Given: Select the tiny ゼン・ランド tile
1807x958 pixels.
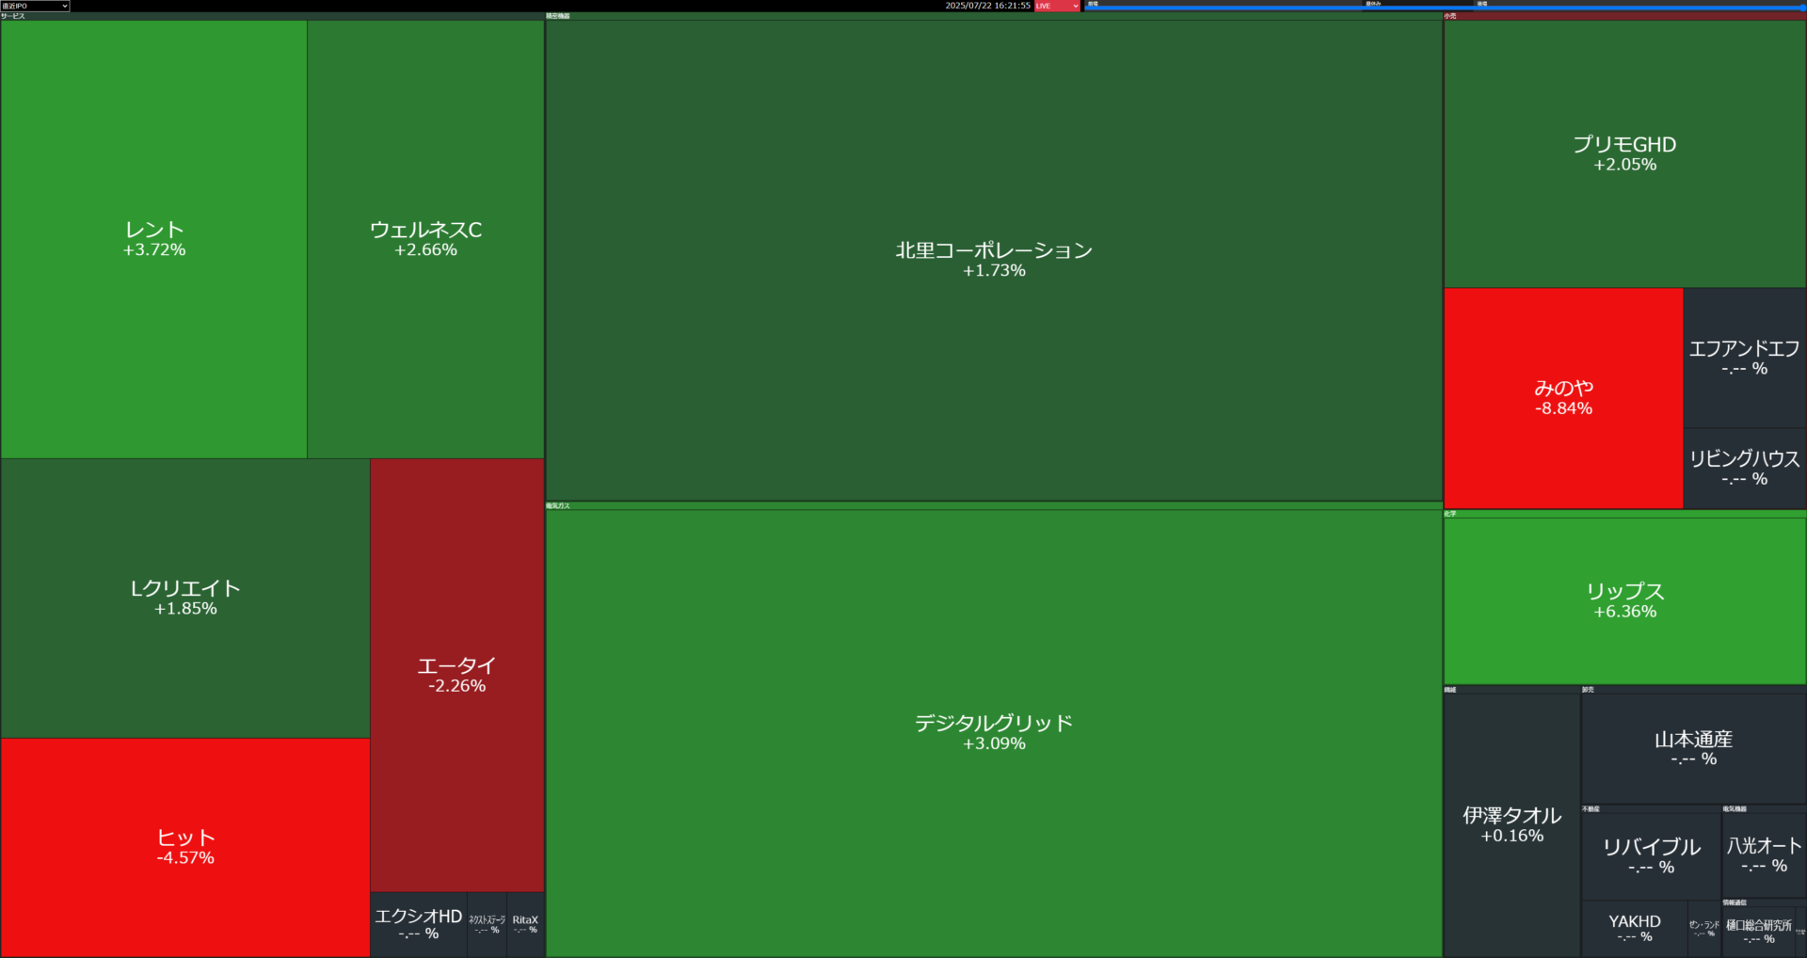Looking at the screenshot, I should [1704, 929].
